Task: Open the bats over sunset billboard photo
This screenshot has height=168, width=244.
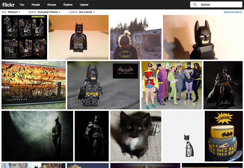Action: coord(34,85)
